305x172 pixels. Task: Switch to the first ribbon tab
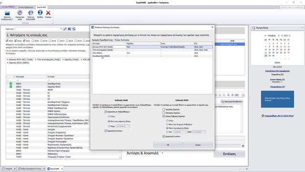click(8, 7)
